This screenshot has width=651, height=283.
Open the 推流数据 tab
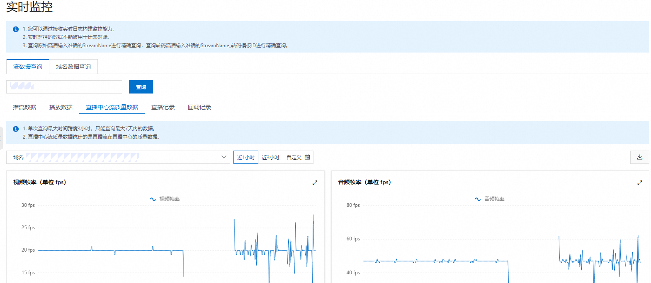24,107
